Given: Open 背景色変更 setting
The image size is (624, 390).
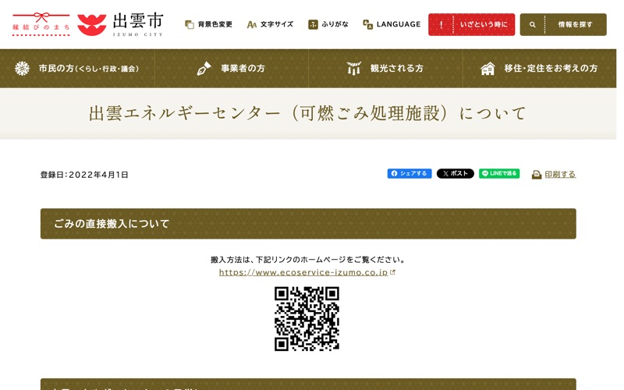Looking at the screenshot, I should [x=215, y=24].
